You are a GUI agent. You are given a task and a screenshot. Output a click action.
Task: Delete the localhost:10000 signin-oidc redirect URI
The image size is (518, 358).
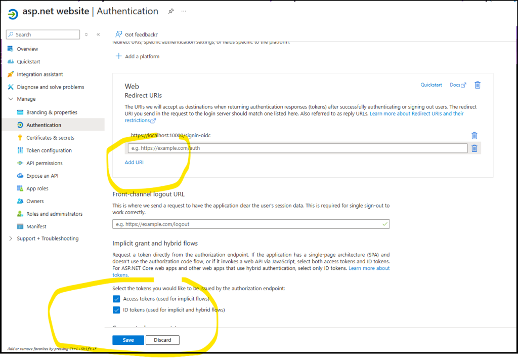click(474, 135)
